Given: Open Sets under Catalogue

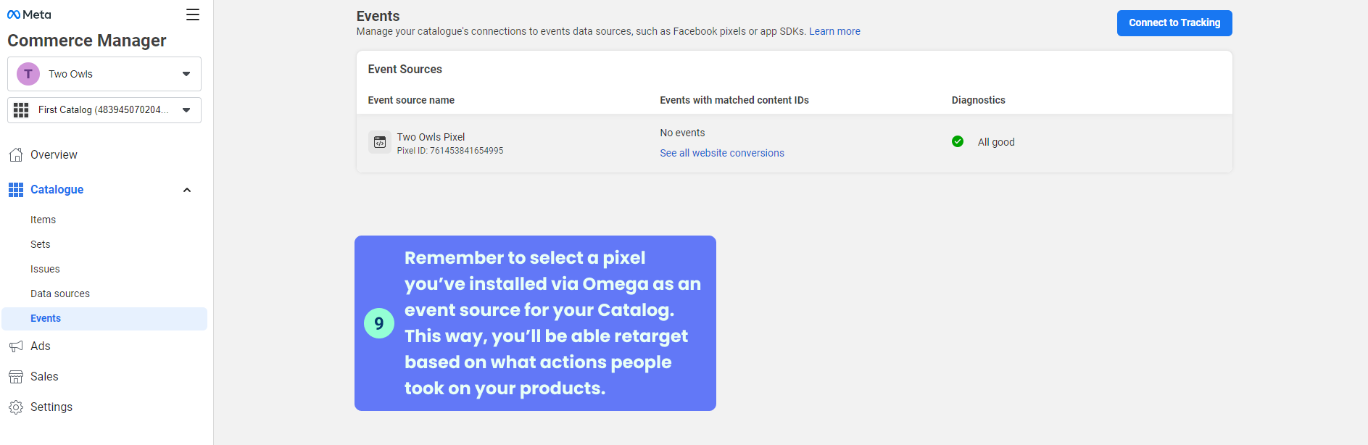Looking at the screenshot, I should tap(41, 244).
